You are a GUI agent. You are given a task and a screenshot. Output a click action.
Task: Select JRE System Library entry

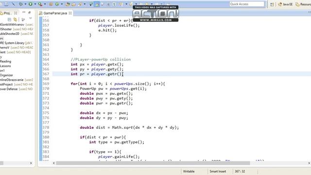(x=16, y=43)
